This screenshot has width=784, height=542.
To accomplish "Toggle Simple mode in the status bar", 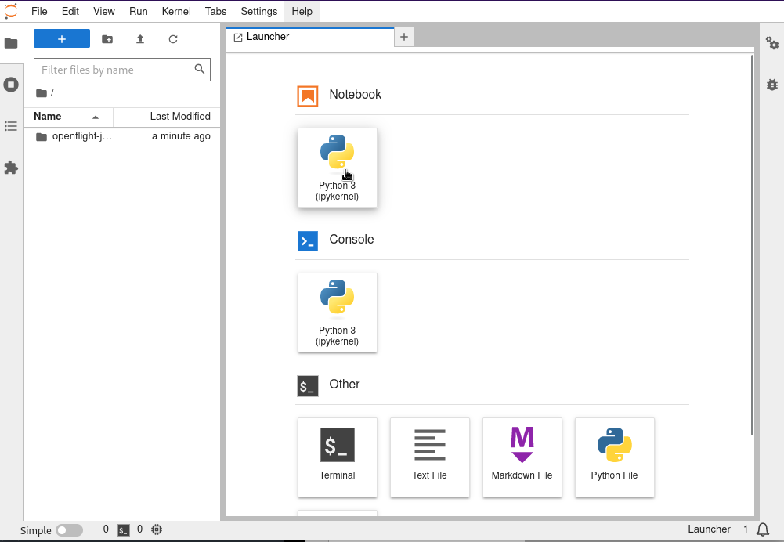I will pos(69,529).
